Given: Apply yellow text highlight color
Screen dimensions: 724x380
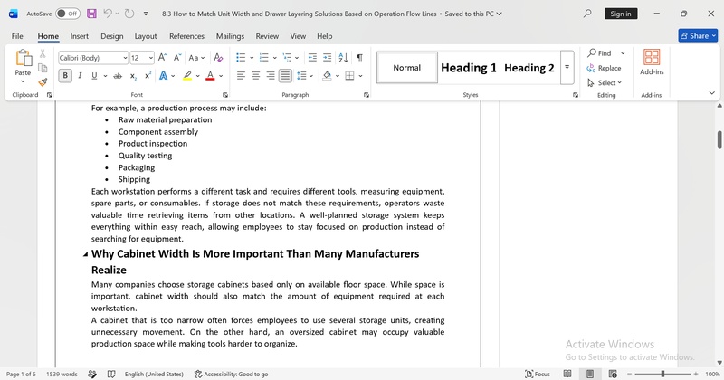Looking at the screenshot, I should pos(187,76).
